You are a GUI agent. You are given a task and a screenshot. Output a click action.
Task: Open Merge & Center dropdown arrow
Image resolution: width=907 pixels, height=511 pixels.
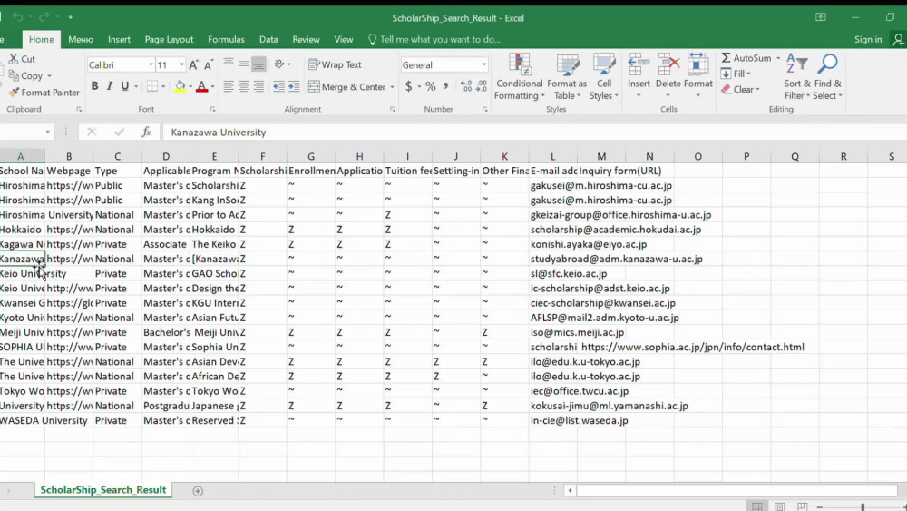[392, 87]
